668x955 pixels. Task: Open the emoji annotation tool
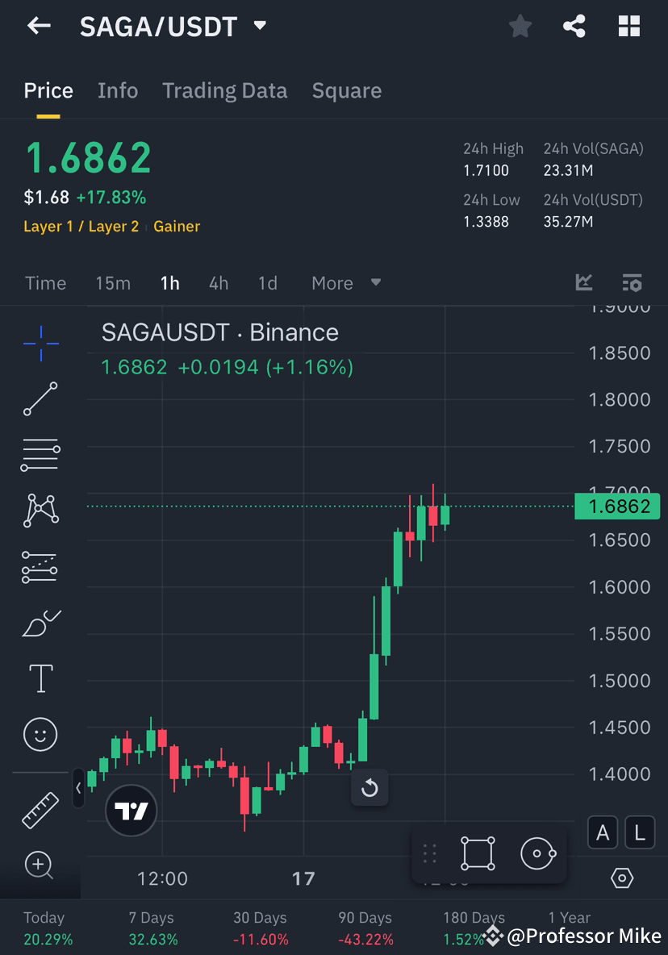pyautogui.click(x=40, y=734)
